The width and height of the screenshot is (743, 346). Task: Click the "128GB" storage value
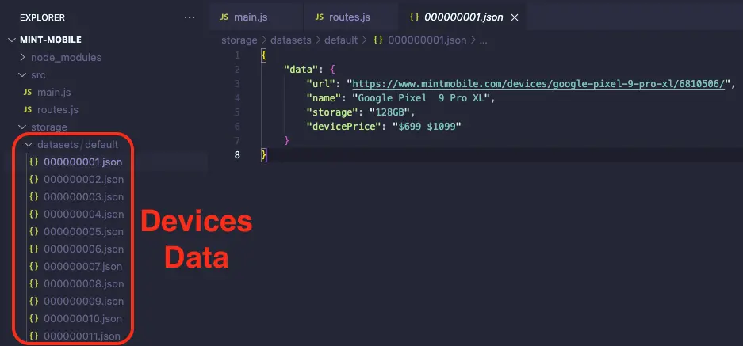click(392, 112)
